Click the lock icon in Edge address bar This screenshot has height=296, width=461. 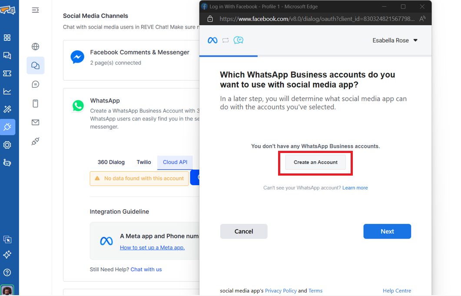210,19
